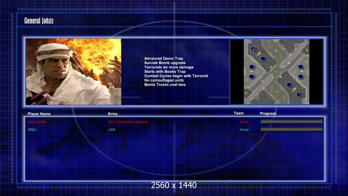The image size is (348, 196).
Task: Click 'Combat Cycles begin with Terrorist' text
Action: (176, 76)
